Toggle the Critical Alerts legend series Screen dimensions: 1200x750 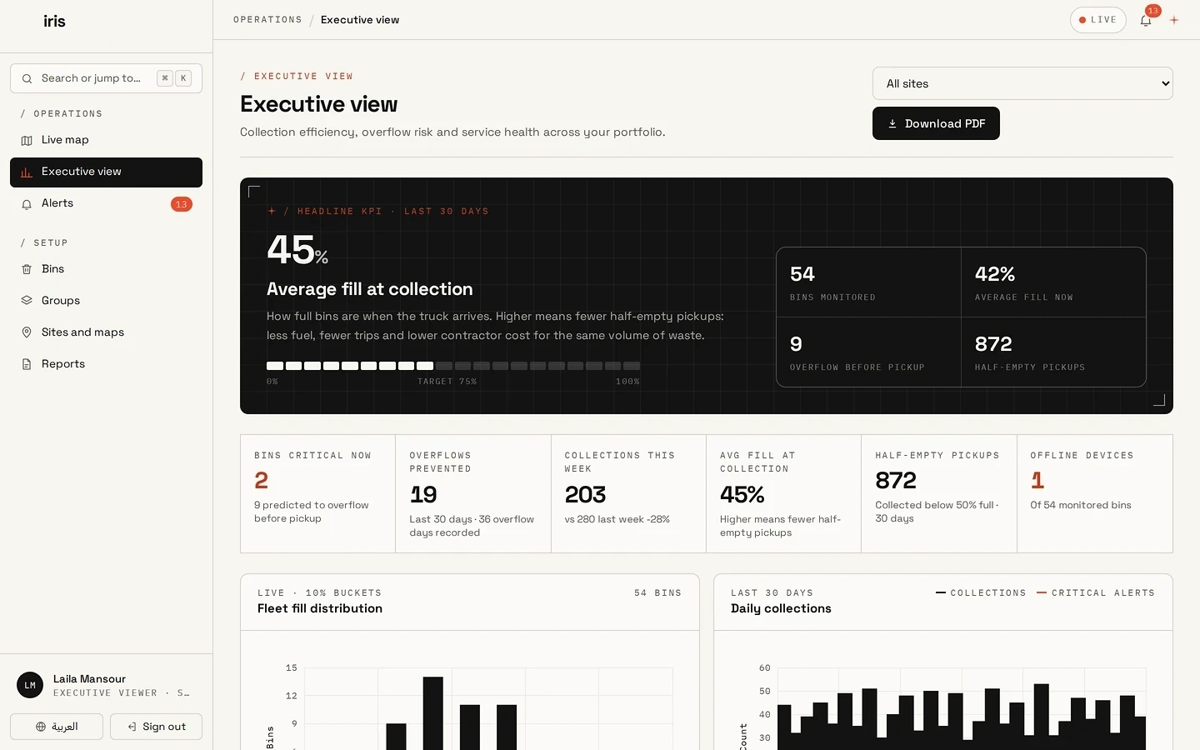coord(1096,592)
